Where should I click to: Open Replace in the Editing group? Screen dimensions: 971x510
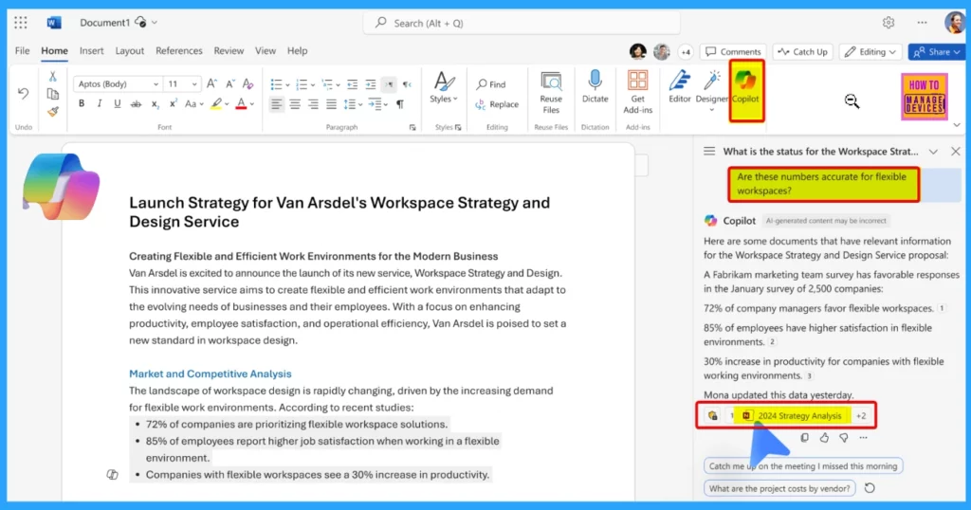tap(497, 104)
